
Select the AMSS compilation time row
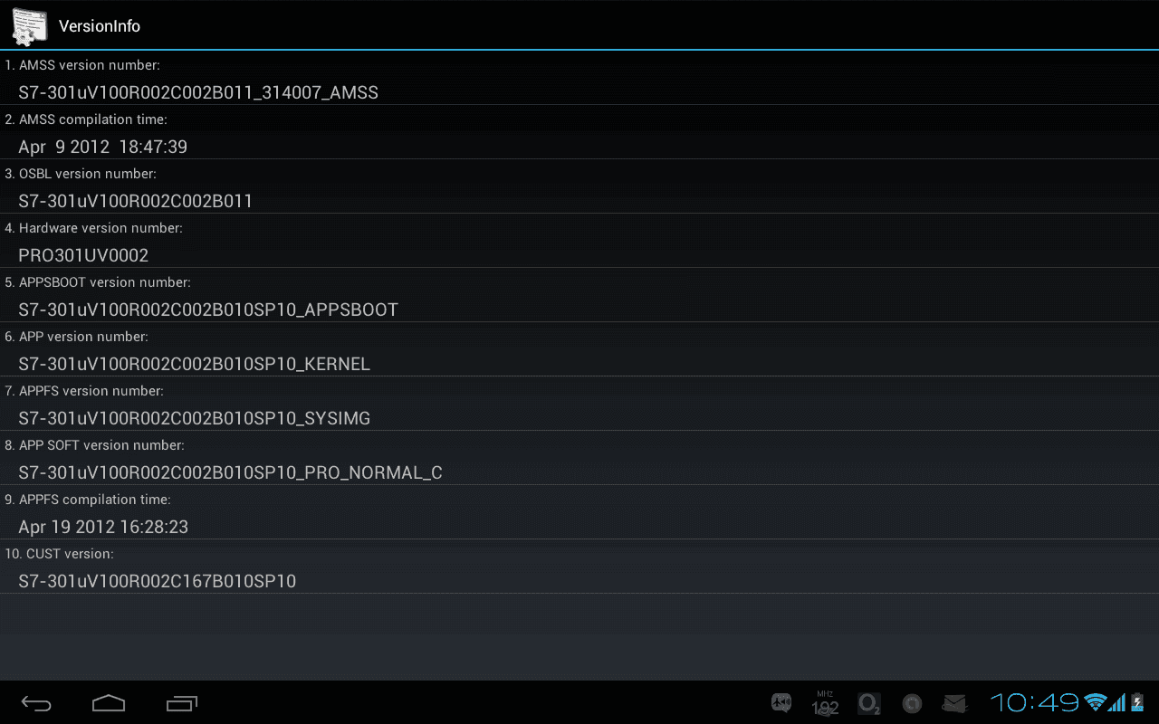[579, 132]
